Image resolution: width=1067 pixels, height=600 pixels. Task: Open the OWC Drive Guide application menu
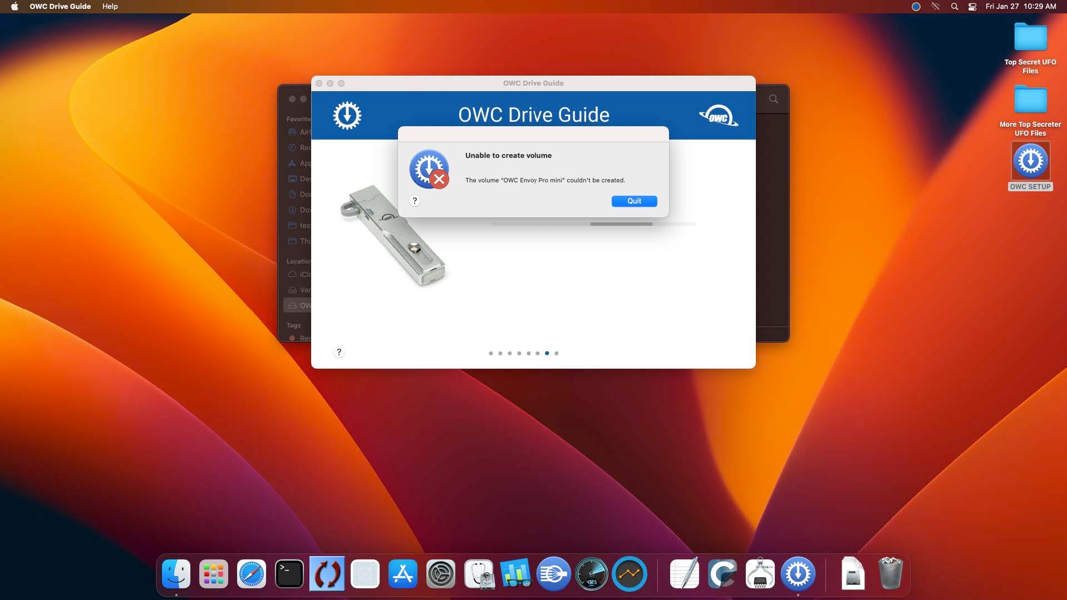tap(60, 7)
